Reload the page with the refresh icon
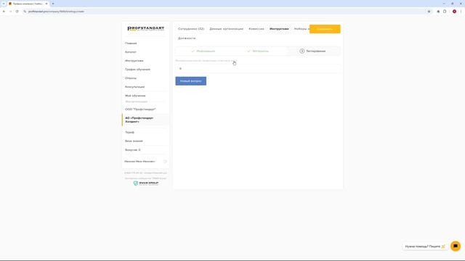 click(x=17, y=12)
